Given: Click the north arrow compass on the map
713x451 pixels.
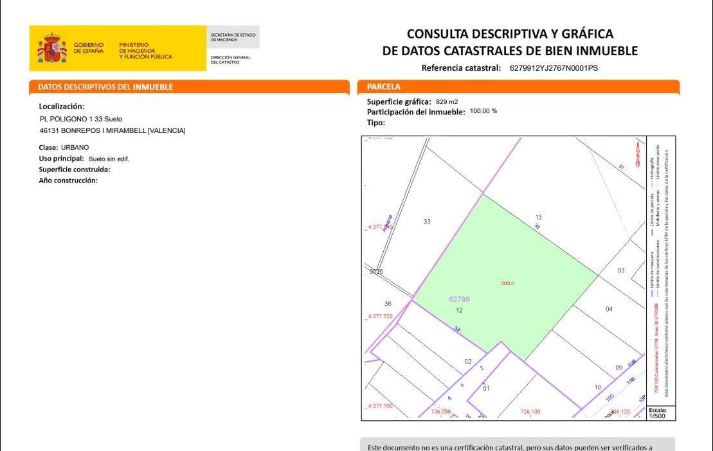Looking at the screenshot, I should [x=637, y=152].
